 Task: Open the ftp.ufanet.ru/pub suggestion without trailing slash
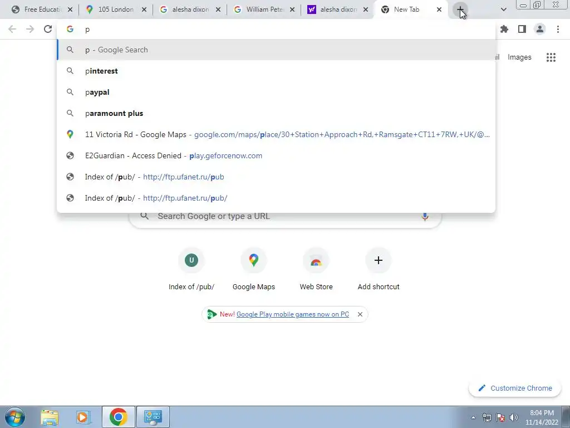click(x=276, y=177)
